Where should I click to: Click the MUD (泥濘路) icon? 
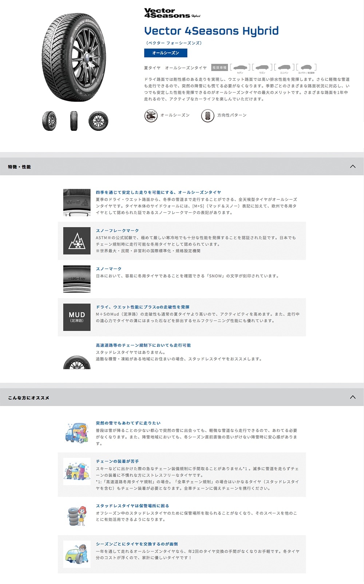77,317
